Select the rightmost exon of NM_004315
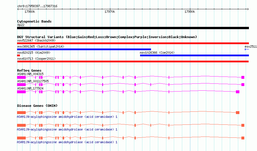 [243, 77]
